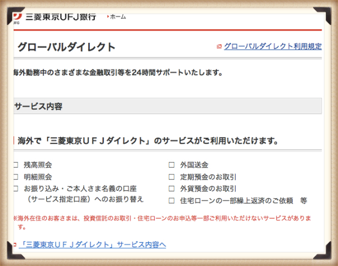Click the サービス内容 section bar
This screenshot has width=338, height=266.
coord(168,106)
